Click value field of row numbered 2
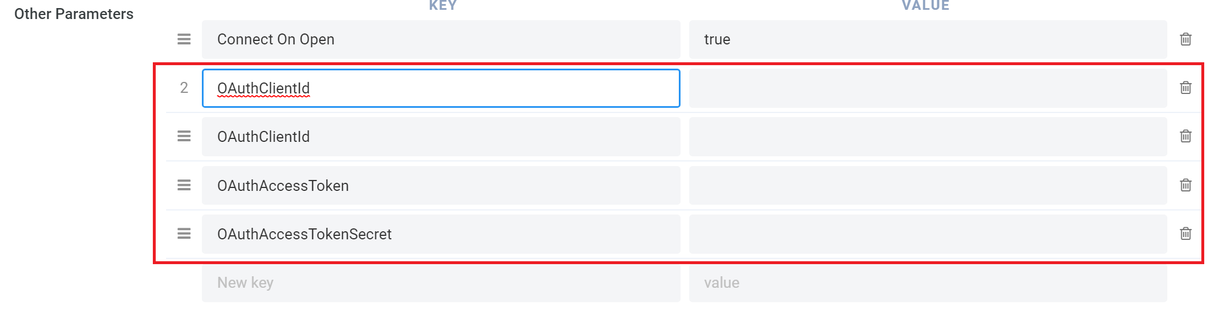1210x312 pixels. [x=927, y=88]
